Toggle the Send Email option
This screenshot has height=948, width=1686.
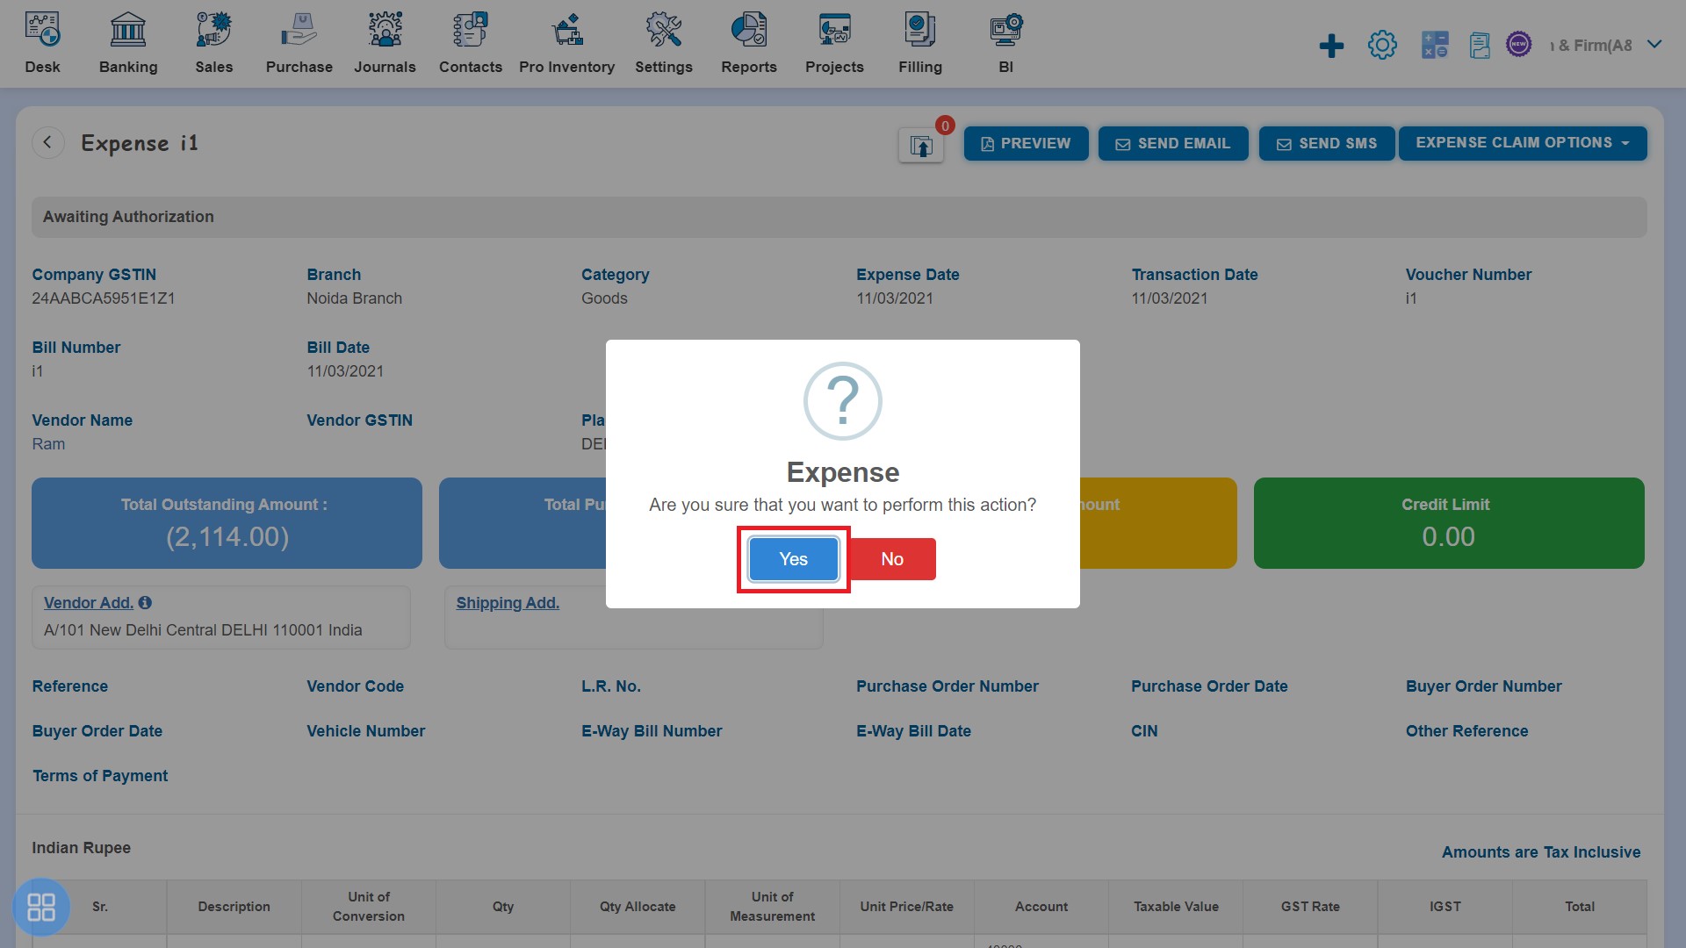pyautogui.click(x=1172, y=142)
